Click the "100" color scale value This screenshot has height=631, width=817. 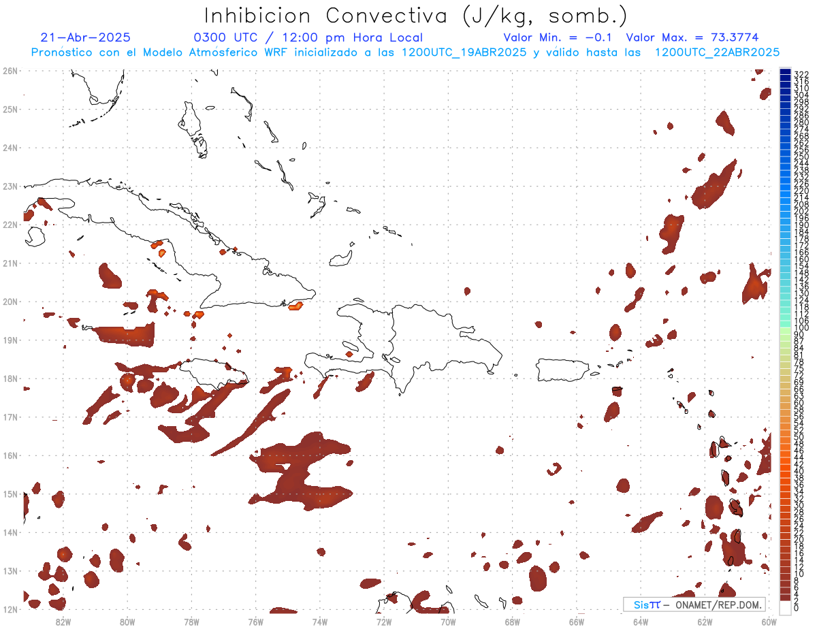click(x=801, y=328)
